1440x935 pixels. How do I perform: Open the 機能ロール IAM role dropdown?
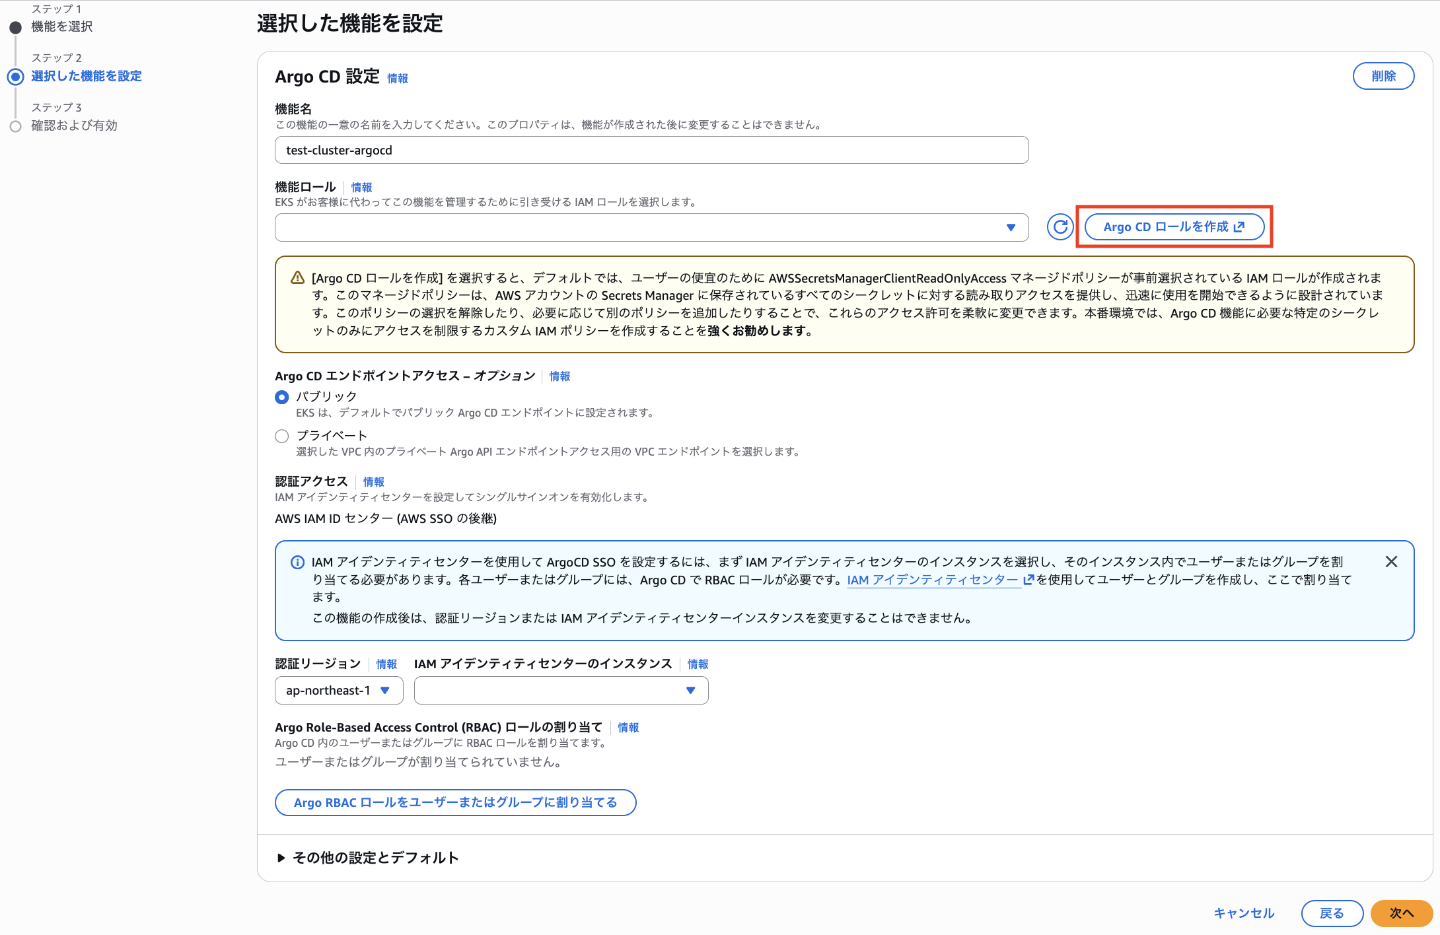pyautogui.click(x=651, y=228)
